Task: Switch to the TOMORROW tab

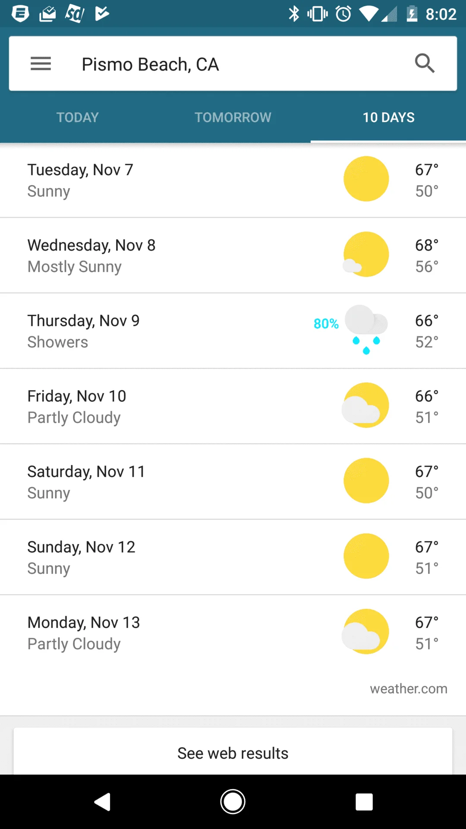Action: tap(233, 117)
